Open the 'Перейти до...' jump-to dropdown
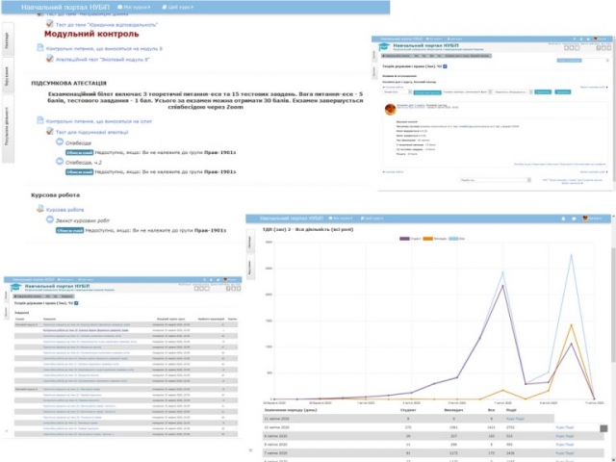The image size is (616, 462). (496, 179)
